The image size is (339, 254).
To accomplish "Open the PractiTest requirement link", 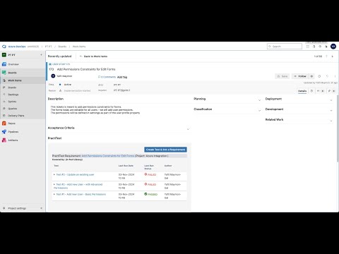I will tap(108, 156).
